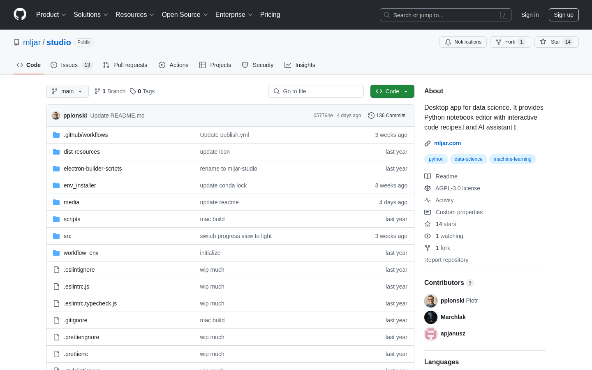Click the .gitignore file icon
The height and width of the screenshot is (370, 592).
click(x=56, y=320)
